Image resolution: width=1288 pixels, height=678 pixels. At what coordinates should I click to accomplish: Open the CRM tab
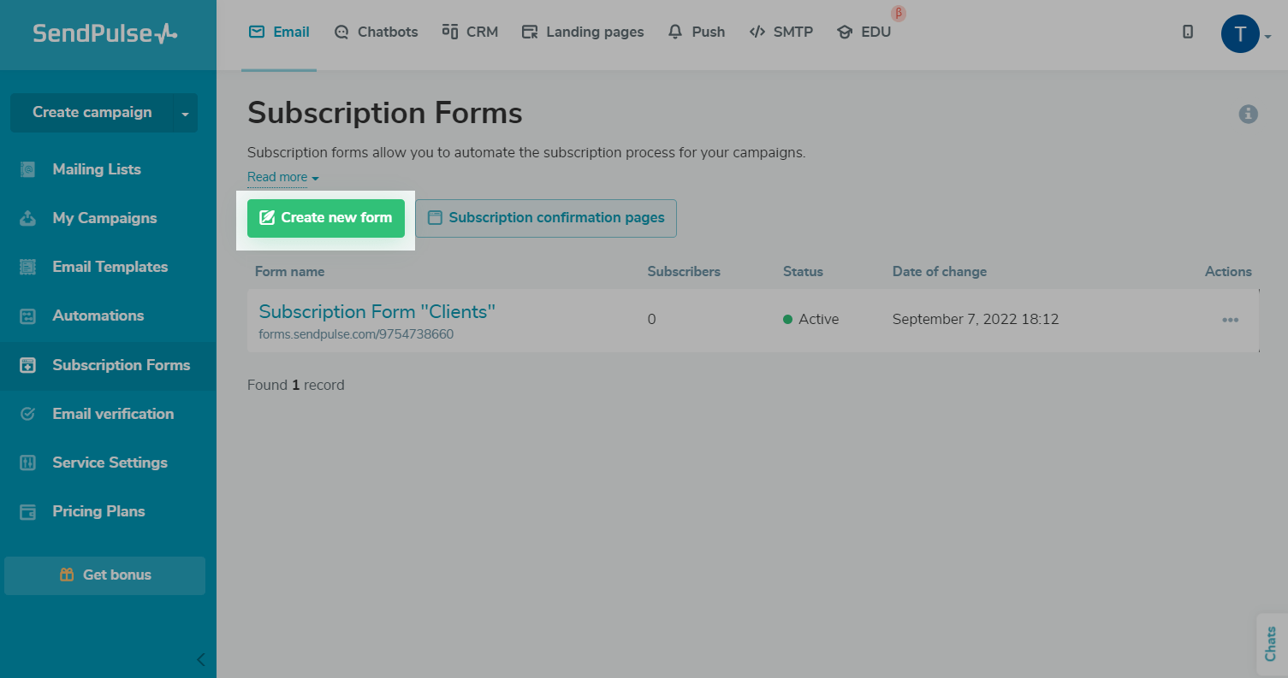[x=470, y=32]
